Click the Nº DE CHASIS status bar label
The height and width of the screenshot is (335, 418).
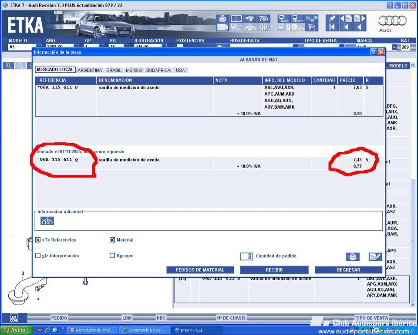tap(231, 318)
